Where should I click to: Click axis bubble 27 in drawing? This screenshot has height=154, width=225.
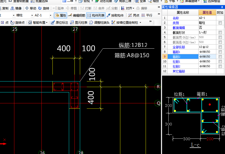(x=75, y=29)
